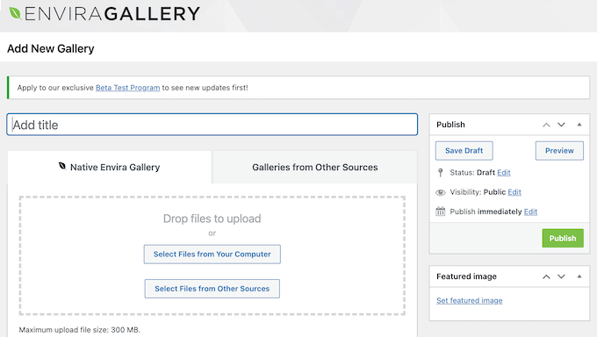This screenshot has height=337, width=597.
Task: Toggle the Featured image panel triangle
Action: 579,276
